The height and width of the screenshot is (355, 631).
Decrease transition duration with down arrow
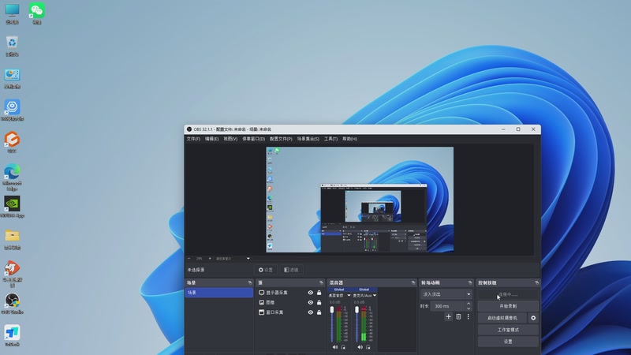click(469, 308)
